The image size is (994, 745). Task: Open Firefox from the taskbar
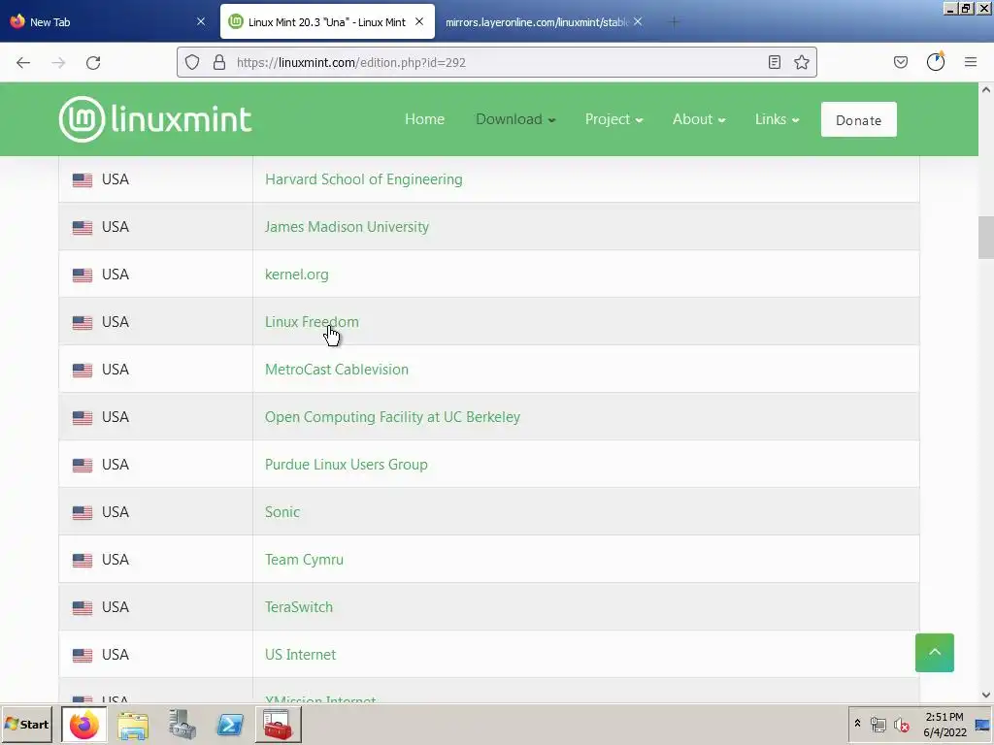[x=83, y=725]
